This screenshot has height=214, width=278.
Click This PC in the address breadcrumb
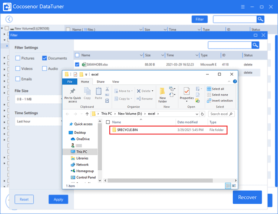(x=106, y=114)
